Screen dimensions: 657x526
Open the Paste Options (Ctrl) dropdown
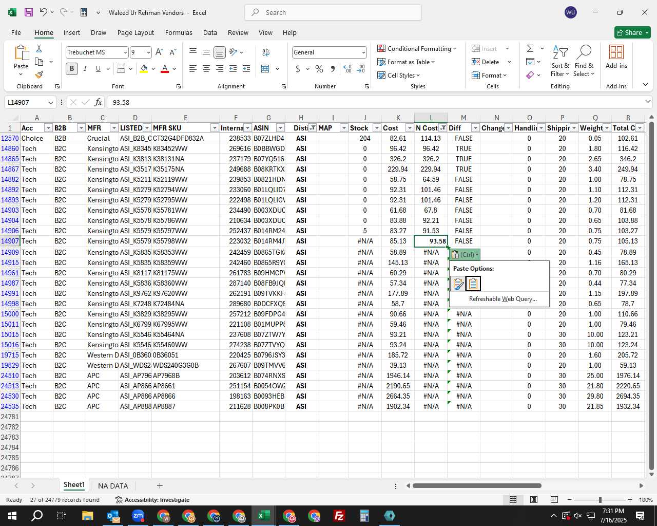pyautogui.click(x=466, y=254)
